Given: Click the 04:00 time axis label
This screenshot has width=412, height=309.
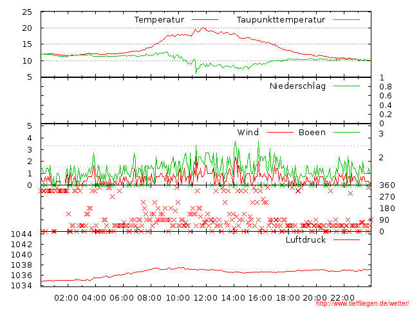Looking at the screenshot, I should click(94, 298).
